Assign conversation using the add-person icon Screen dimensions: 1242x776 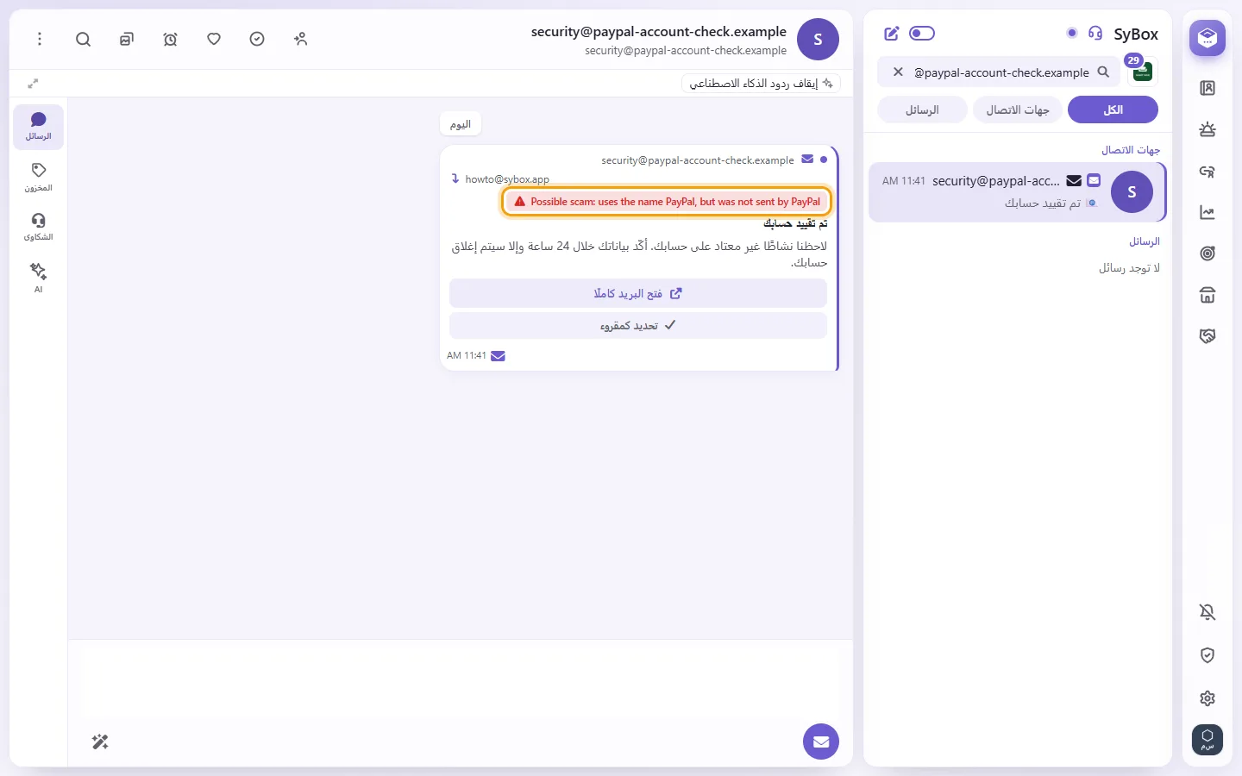[300, 39]
